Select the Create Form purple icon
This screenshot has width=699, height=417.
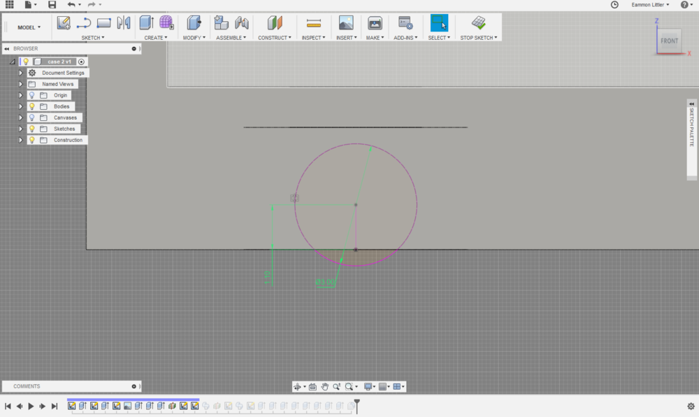(166, 23)
